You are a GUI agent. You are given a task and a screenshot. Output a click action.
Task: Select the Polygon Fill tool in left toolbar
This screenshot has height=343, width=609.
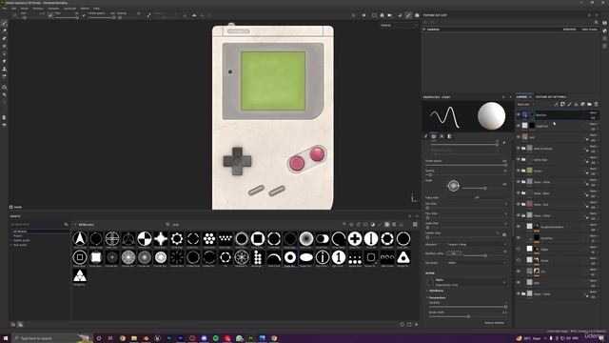click(x=4, y=46)
